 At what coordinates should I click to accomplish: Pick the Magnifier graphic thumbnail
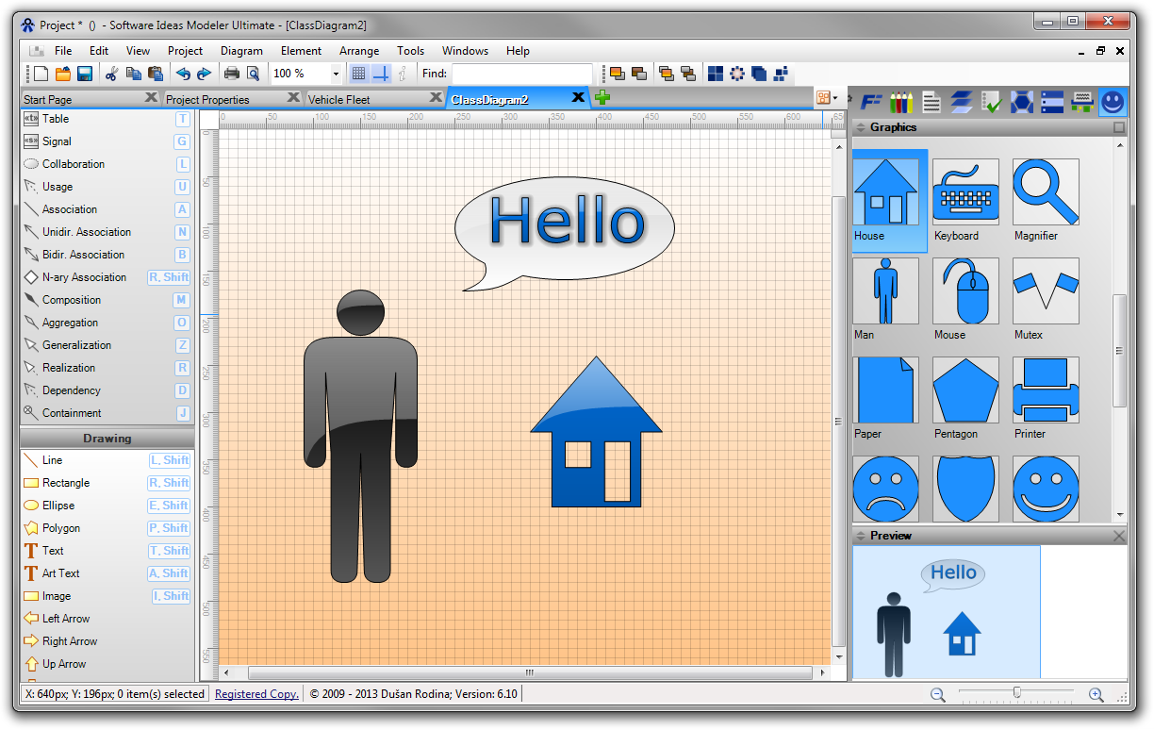pos(1046,192)
